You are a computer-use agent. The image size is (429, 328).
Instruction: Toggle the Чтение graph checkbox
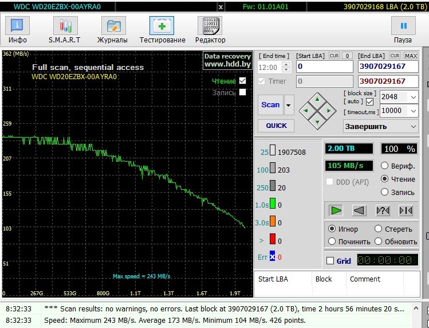coord(243,81)
